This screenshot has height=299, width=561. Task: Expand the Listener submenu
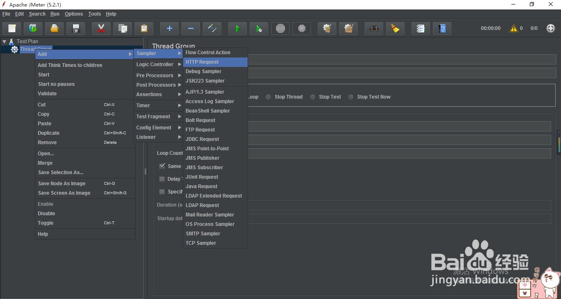[159, 137]
